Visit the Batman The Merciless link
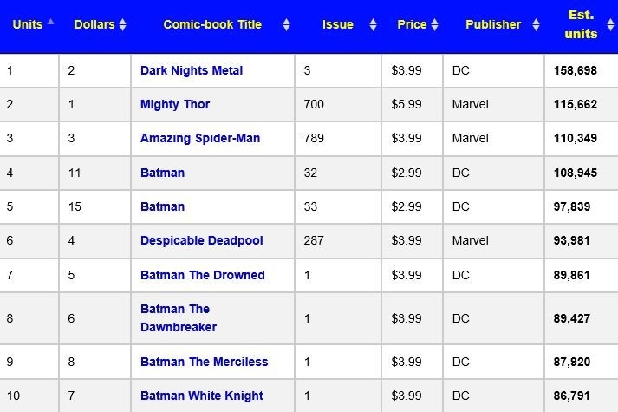618x412 pixels. [205, 362]
